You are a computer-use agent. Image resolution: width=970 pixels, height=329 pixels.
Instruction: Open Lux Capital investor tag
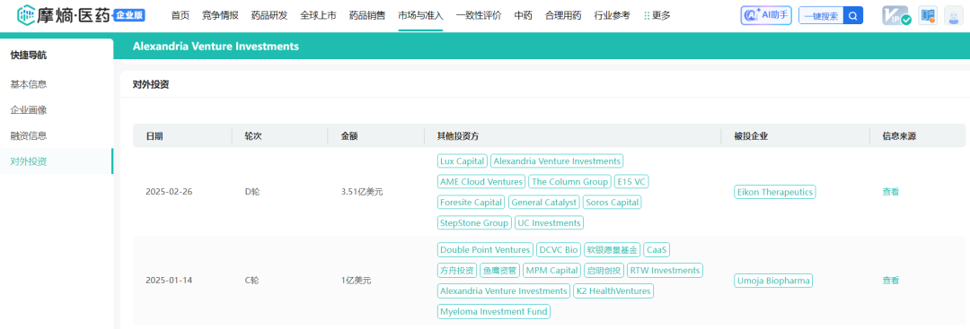click(x=463, y=161)
